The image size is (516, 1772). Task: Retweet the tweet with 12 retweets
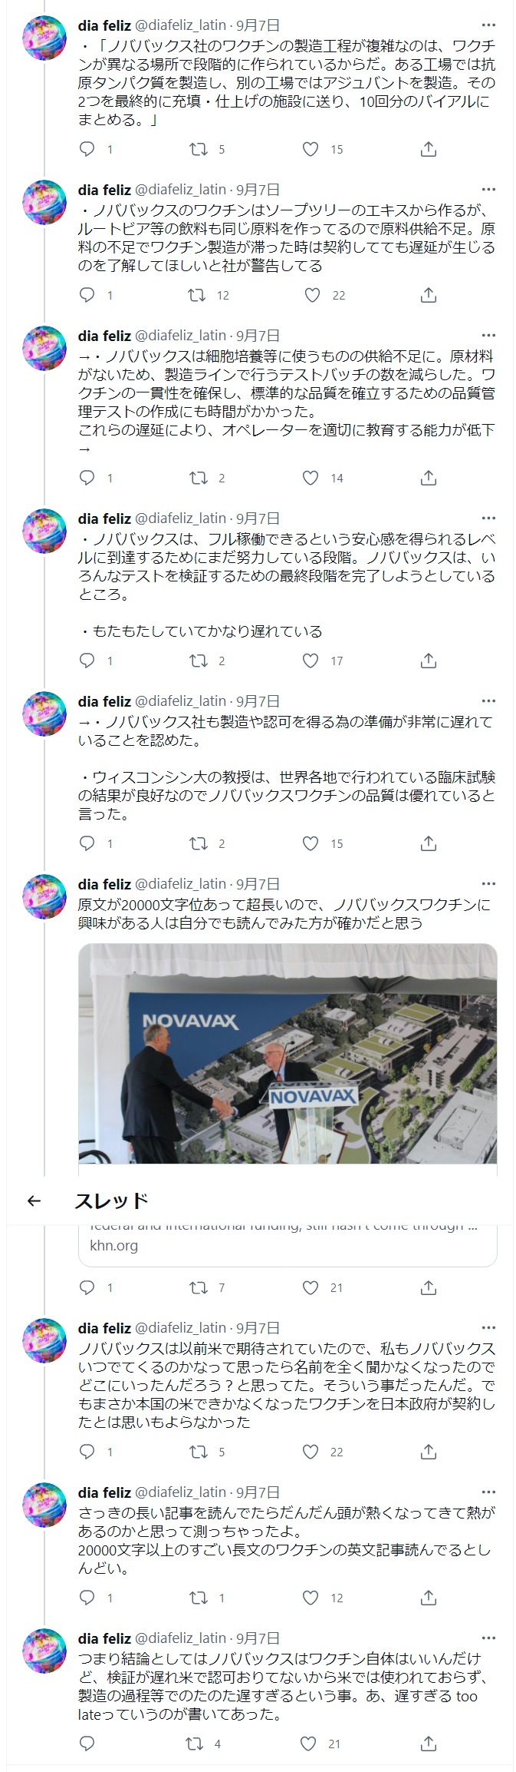click(198, 295)
